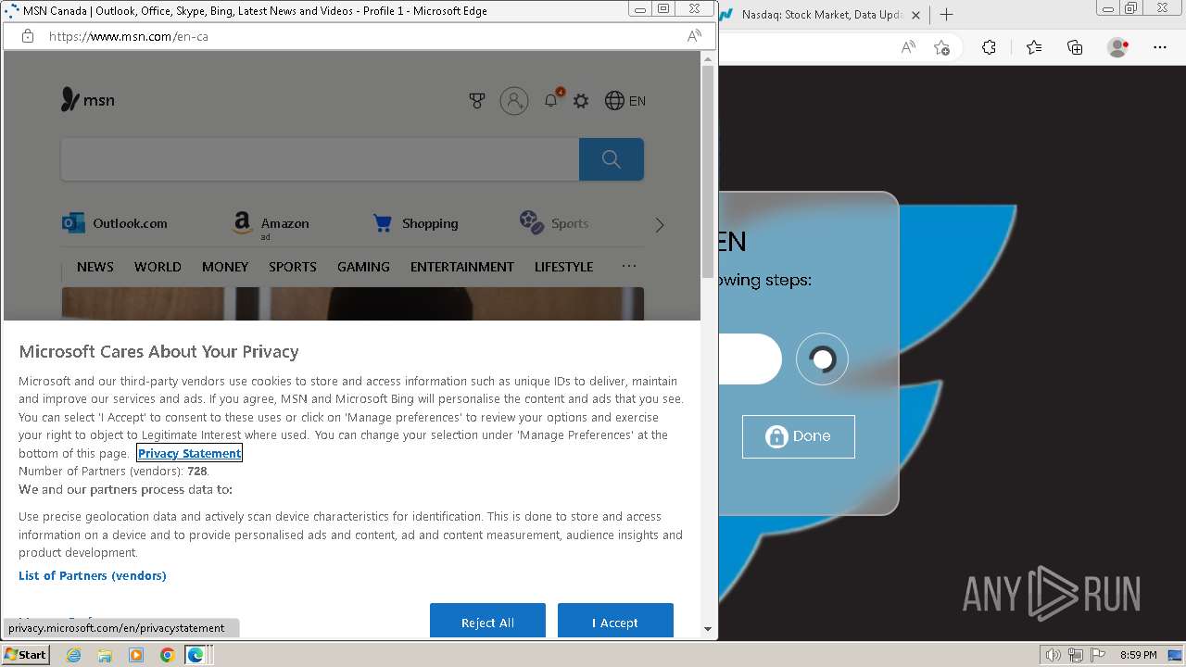The image size is (1186, 667).
Task: Open the media player taskbar icon
Action: point(136,655)
